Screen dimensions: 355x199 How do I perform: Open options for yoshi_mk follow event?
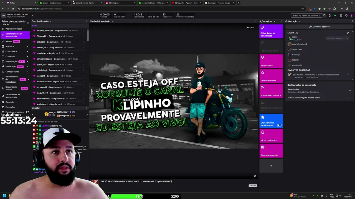[83, 65]
